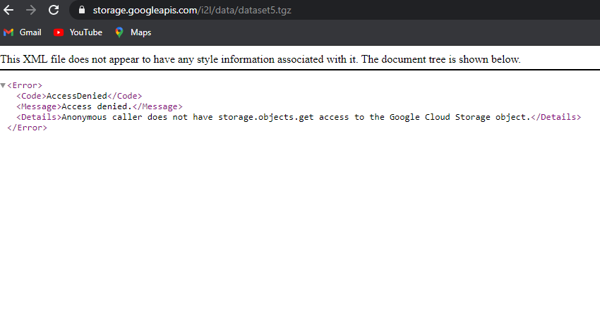Image resolution: width=600 pixels, height=315 pixels.
Task: Click the browser forward arrow
Action: 31,10
